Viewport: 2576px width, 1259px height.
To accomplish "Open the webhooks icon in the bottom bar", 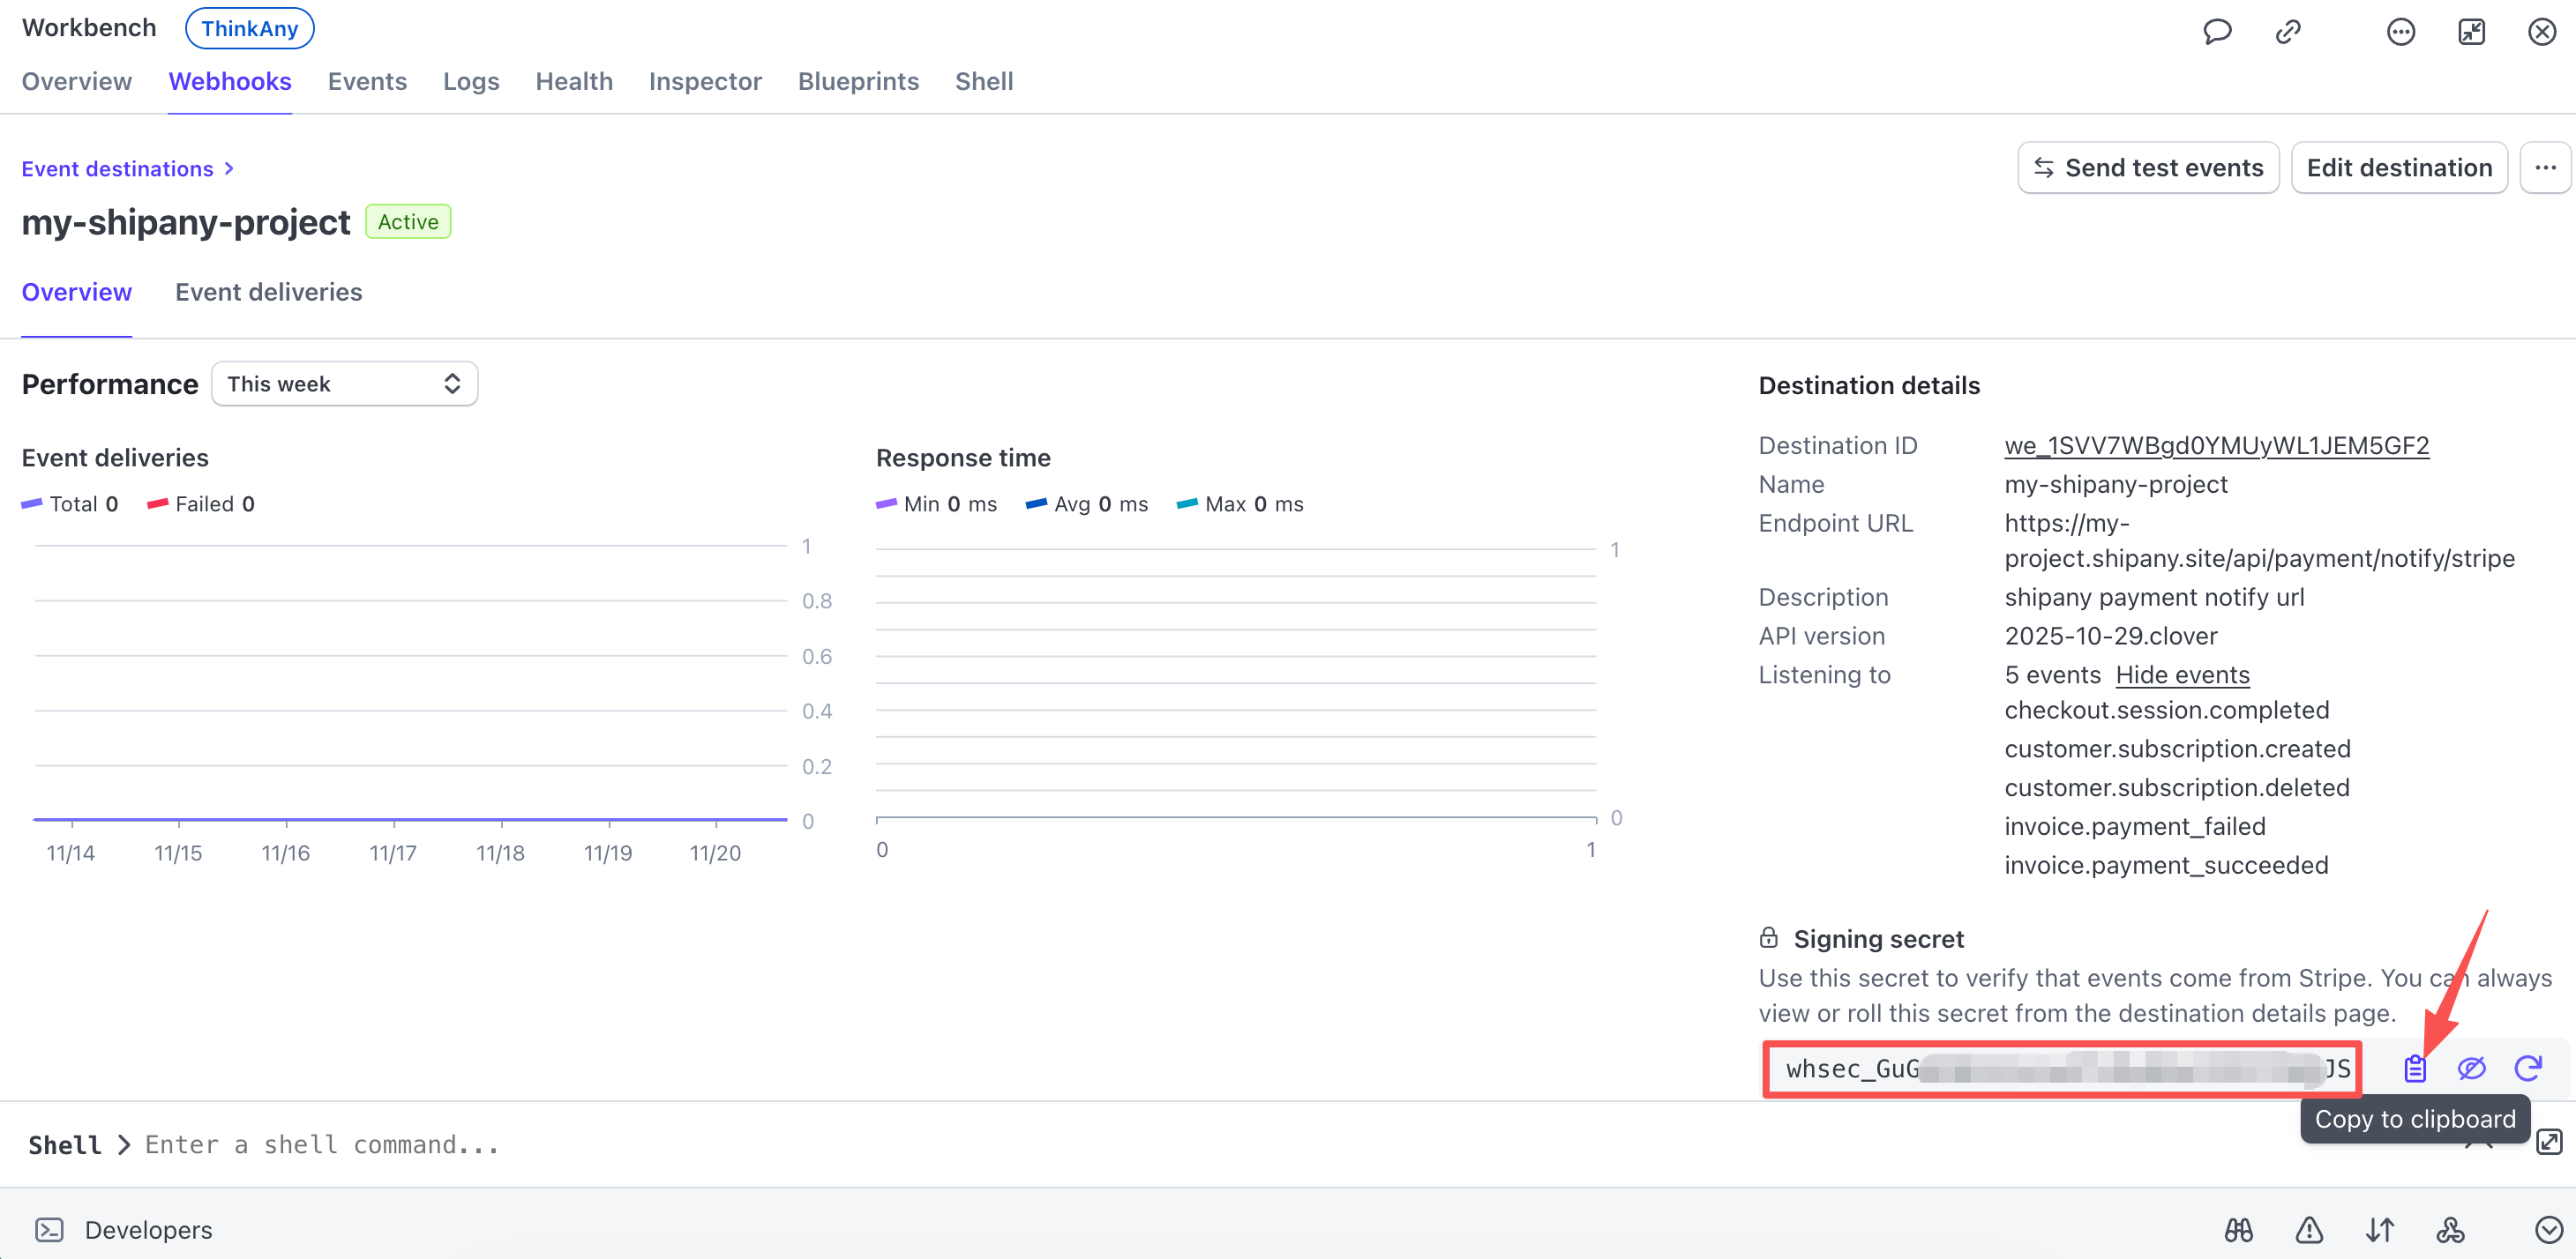I will [x=2450, y=1229].
